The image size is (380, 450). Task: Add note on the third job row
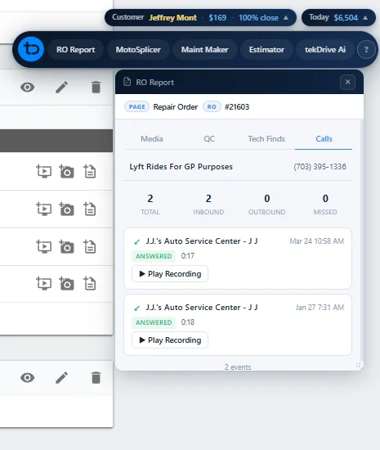coord(89,246)
